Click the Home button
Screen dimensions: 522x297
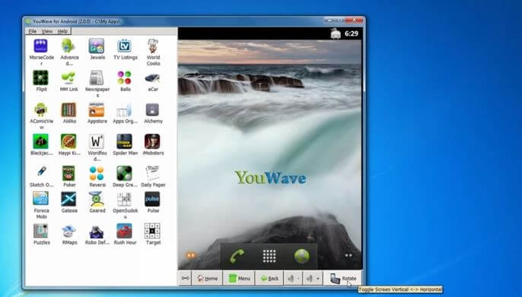tap(207, 279)
